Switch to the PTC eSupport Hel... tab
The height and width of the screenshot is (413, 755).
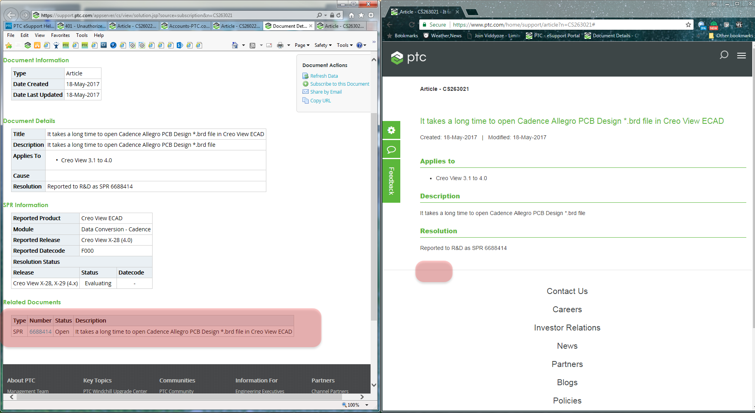(30, 26)
